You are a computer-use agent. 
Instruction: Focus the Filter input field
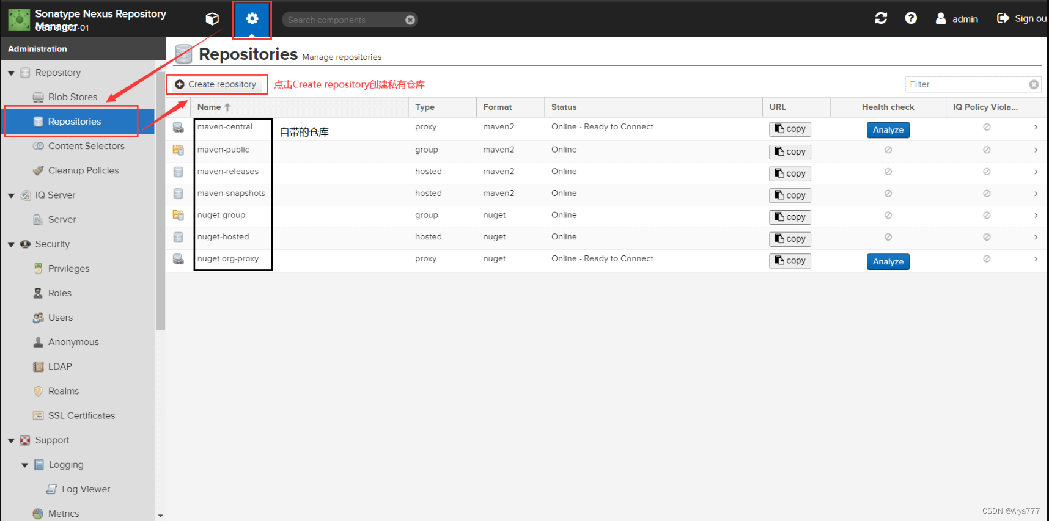pyautogui.click(x=967, y=84)
